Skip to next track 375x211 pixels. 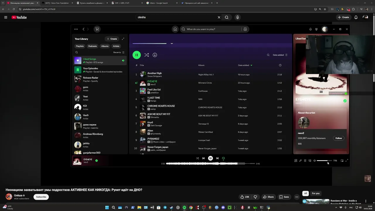point(217,158)
